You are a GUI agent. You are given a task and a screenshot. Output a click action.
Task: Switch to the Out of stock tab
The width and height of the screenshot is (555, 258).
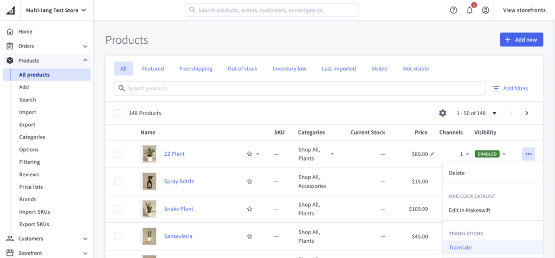point(242,69)
